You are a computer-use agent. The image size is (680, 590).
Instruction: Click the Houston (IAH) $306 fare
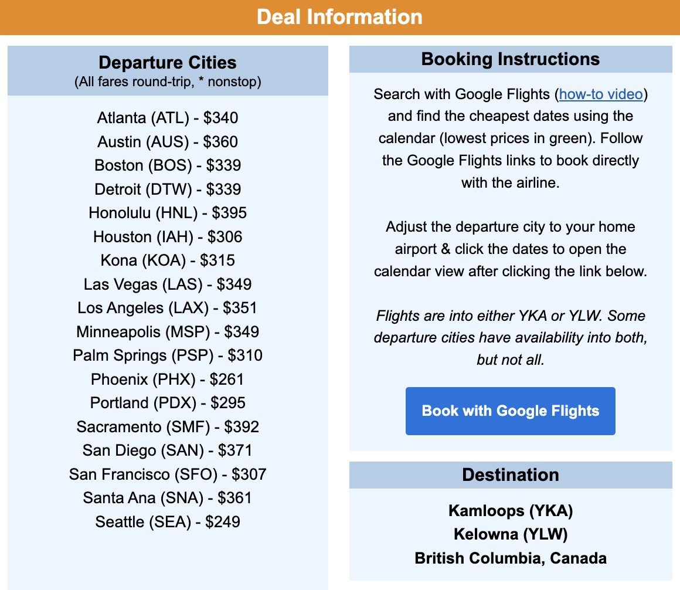click(166, 236)
